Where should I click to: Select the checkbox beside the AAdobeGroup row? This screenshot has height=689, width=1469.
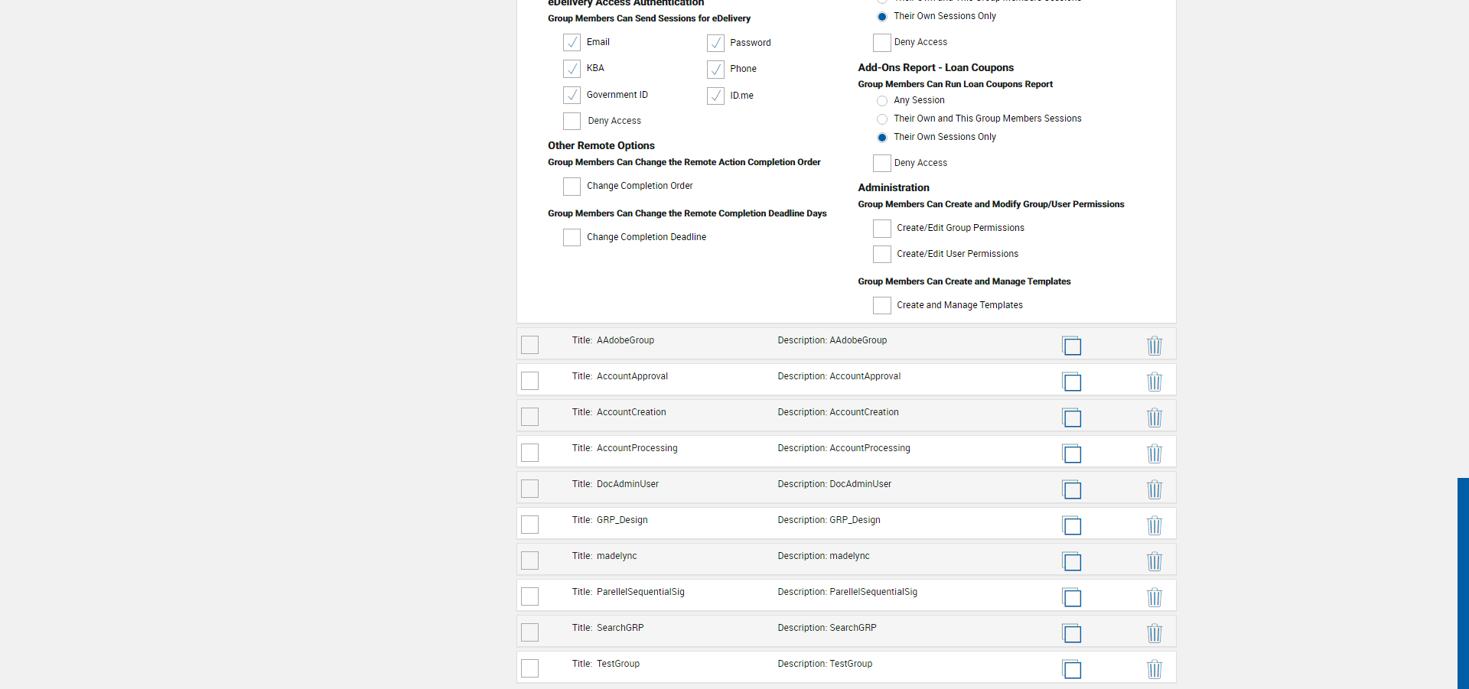coord(529,345)
